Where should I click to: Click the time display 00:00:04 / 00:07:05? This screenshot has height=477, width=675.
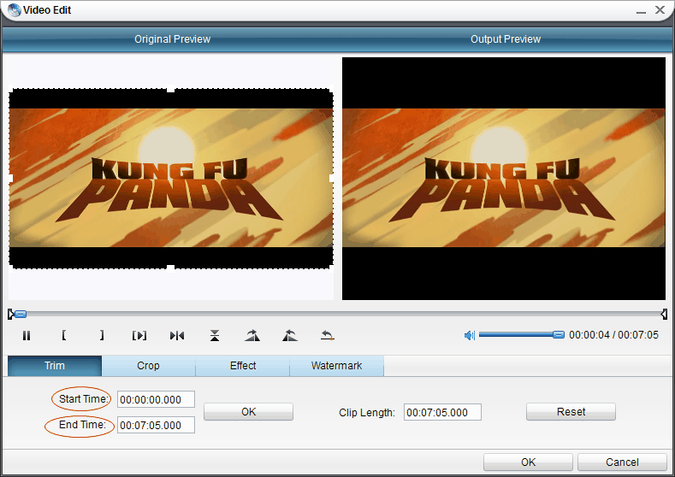coord(613,335)
